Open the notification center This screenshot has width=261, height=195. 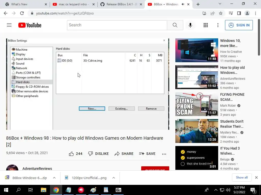point(253,190)
